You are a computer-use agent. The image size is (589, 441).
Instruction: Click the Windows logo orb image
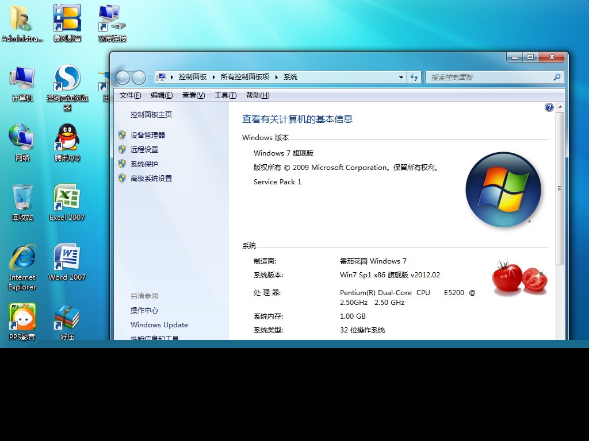[x=503, y=189]
